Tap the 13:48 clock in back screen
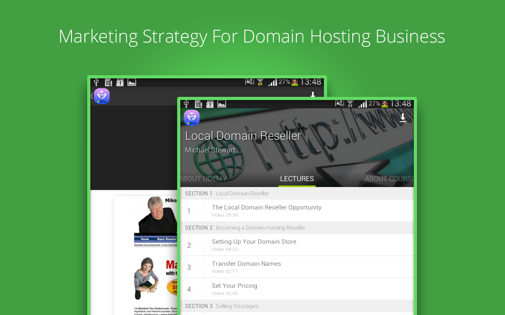Viewport: 505px width, 315px height. pos(310,82)
